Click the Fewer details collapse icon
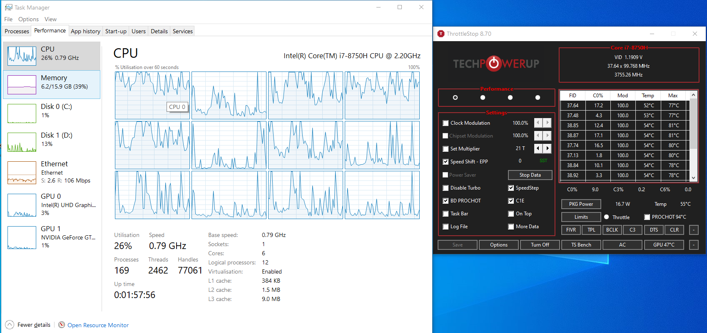Image resolution: width=707 pixels, height=333 pixels. tap(10, 325)
